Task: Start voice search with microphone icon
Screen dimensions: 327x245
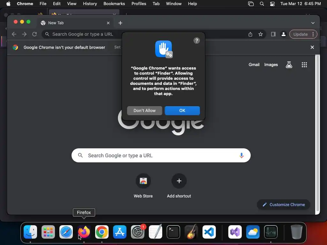Action: [241, 155]
